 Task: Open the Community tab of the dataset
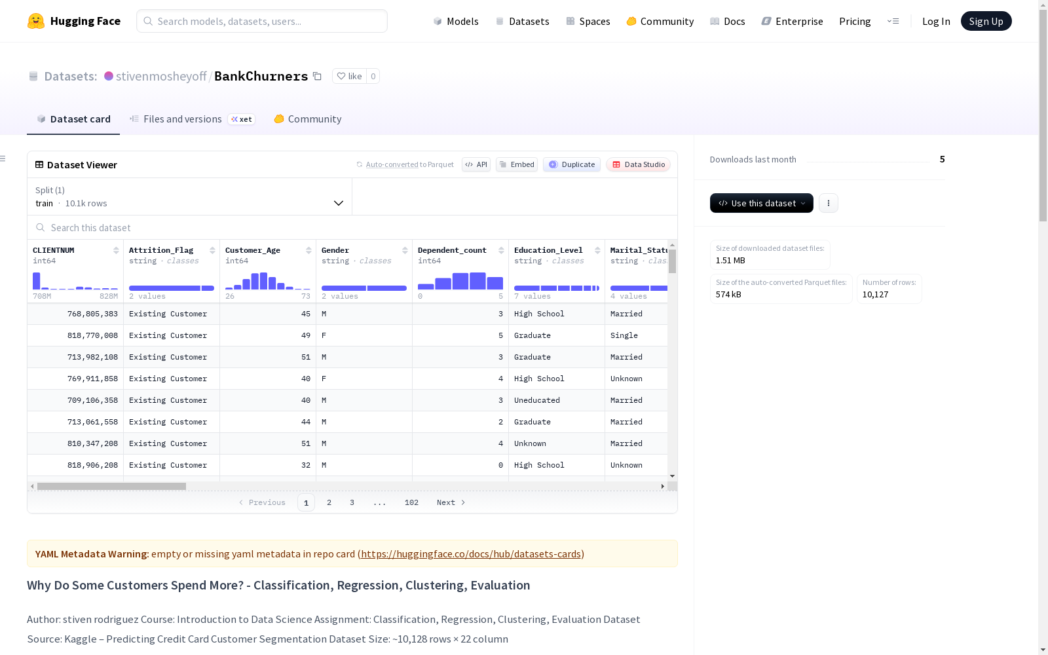(308, 119)
